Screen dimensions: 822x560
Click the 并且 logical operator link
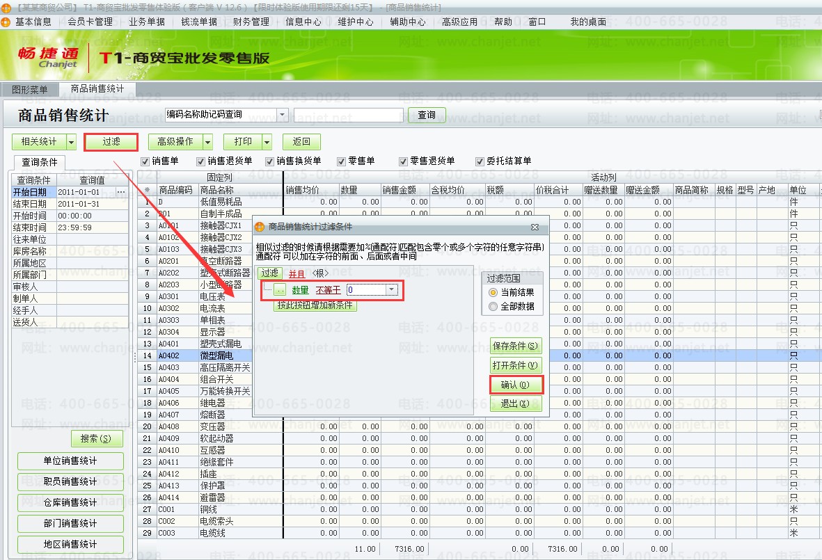pyautogui.click(x=297, y=273)
